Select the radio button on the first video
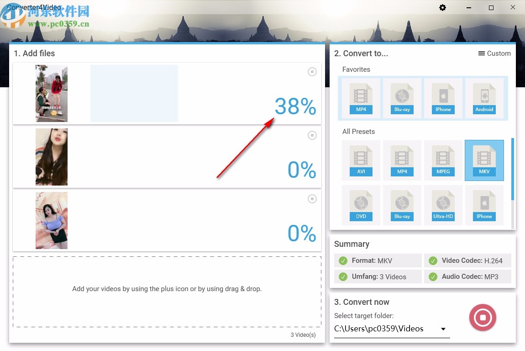Image resolution: width=525 pixels, height=351 pixels. [312, 72]
